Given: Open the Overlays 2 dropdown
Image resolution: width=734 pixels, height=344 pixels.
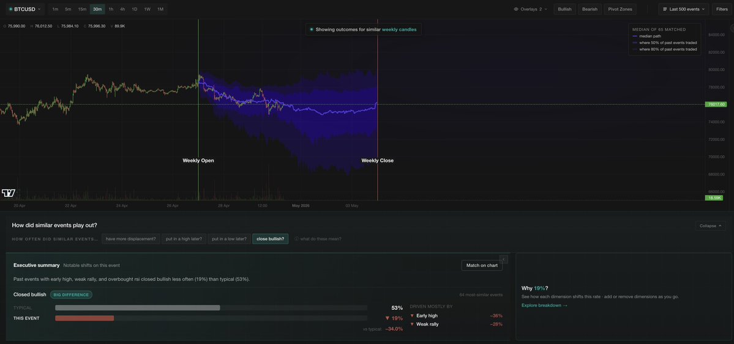Looking at the screenshot, I should click(530, 9).
